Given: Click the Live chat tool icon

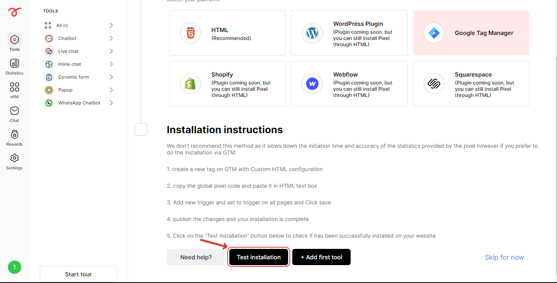Looking at the screenshot, I should click(x=49, y=51).
